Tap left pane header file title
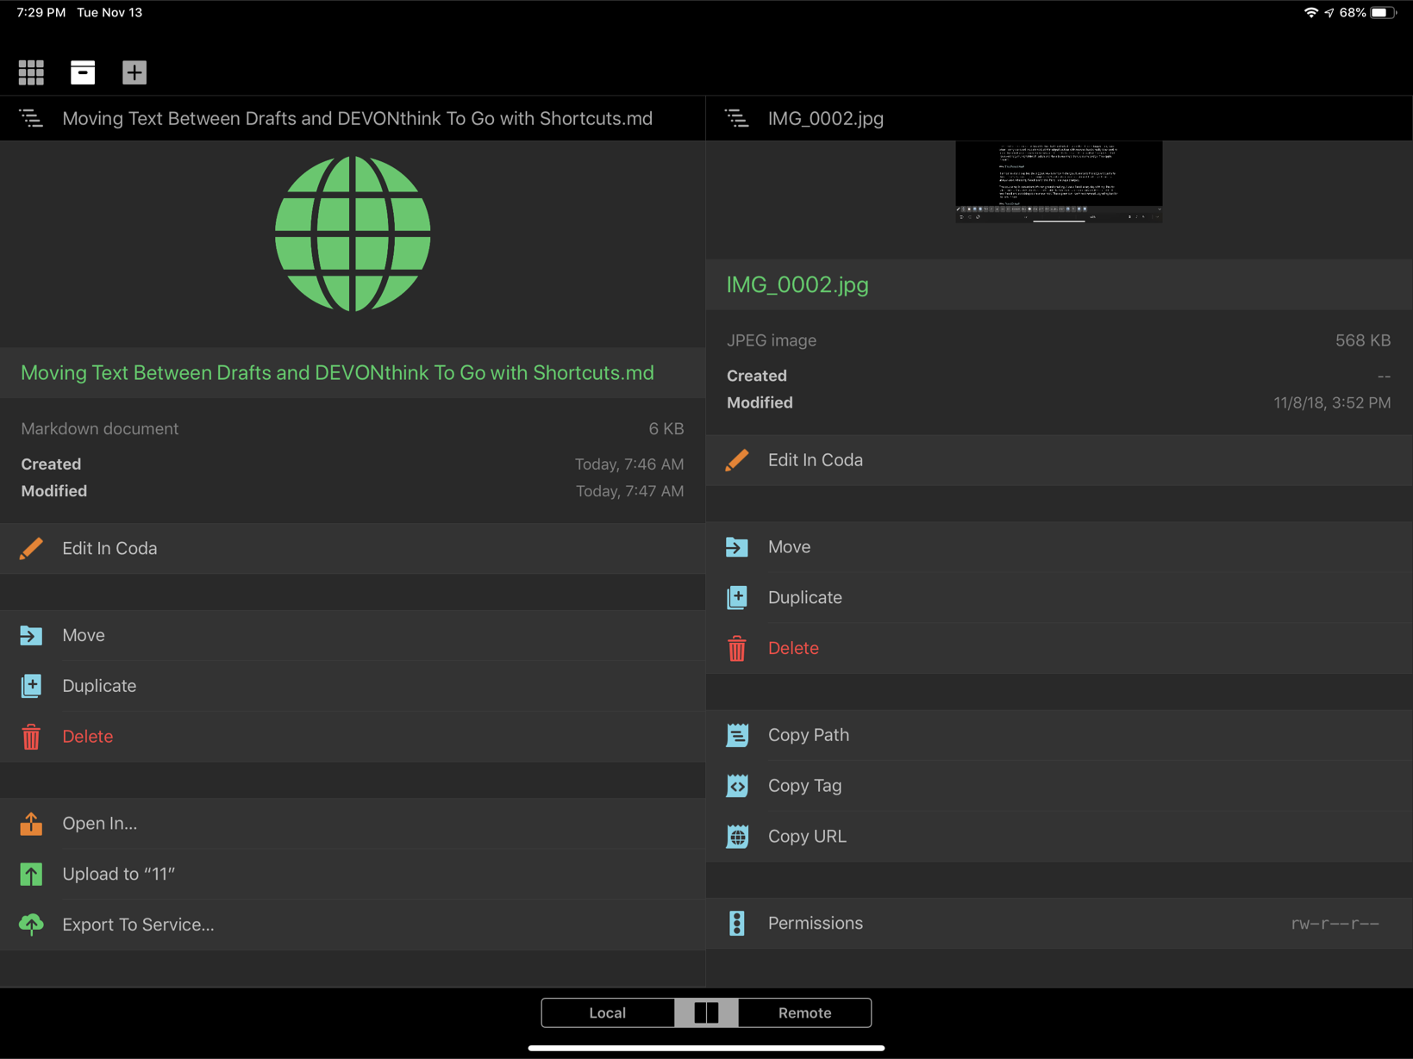 357,118
